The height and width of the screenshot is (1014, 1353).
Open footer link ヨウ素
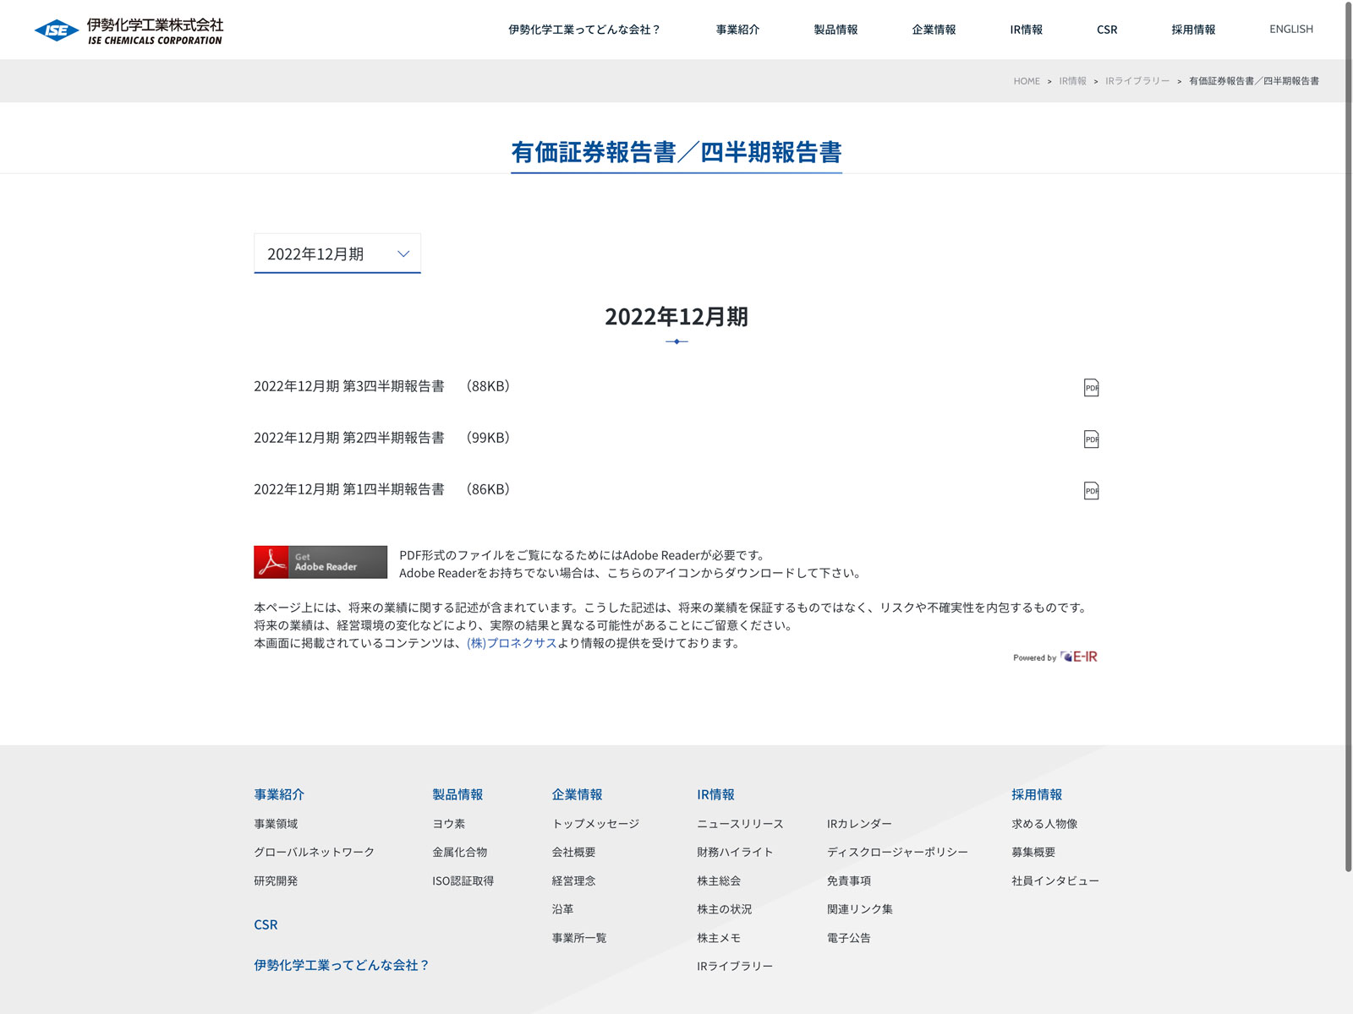(449, 824)
